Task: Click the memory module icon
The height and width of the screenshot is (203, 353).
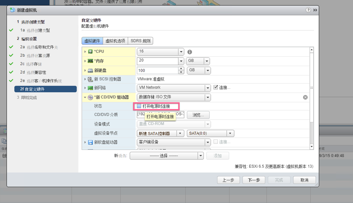Action: point(90,61)
